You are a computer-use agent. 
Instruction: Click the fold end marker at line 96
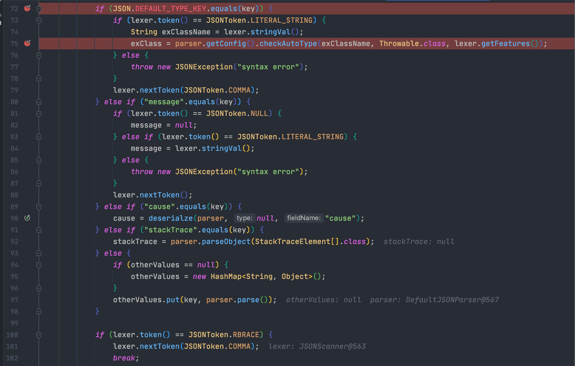coord(39,288)
